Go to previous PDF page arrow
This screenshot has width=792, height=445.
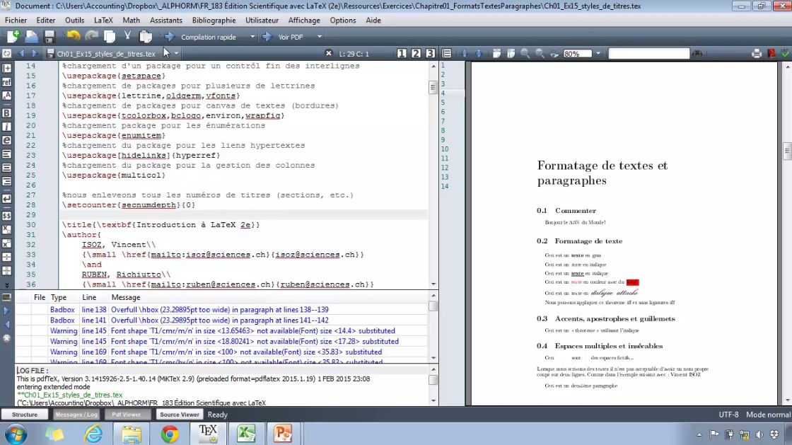click(464, 53)
